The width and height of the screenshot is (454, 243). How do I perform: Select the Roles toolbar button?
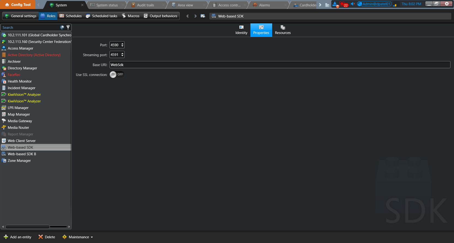point(48,16)
